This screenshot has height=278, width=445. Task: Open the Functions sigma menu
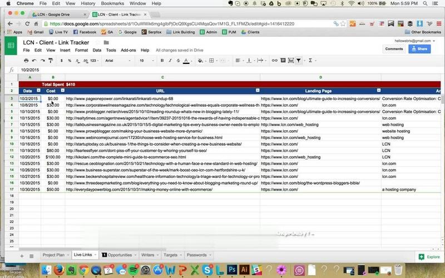(310, 61)
